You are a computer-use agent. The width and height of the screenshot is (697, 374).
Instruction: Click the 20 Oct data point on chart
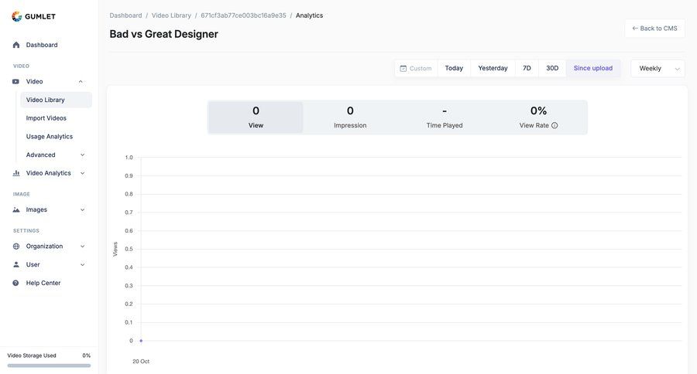point(141,341)
